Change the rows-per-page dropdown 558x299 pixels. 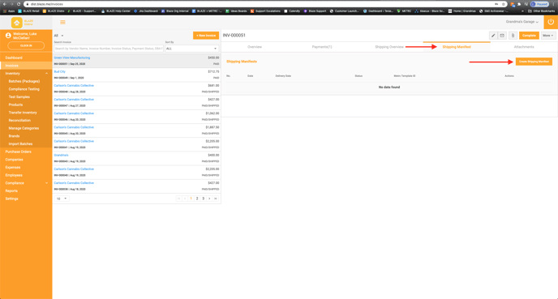pos(62,199)
